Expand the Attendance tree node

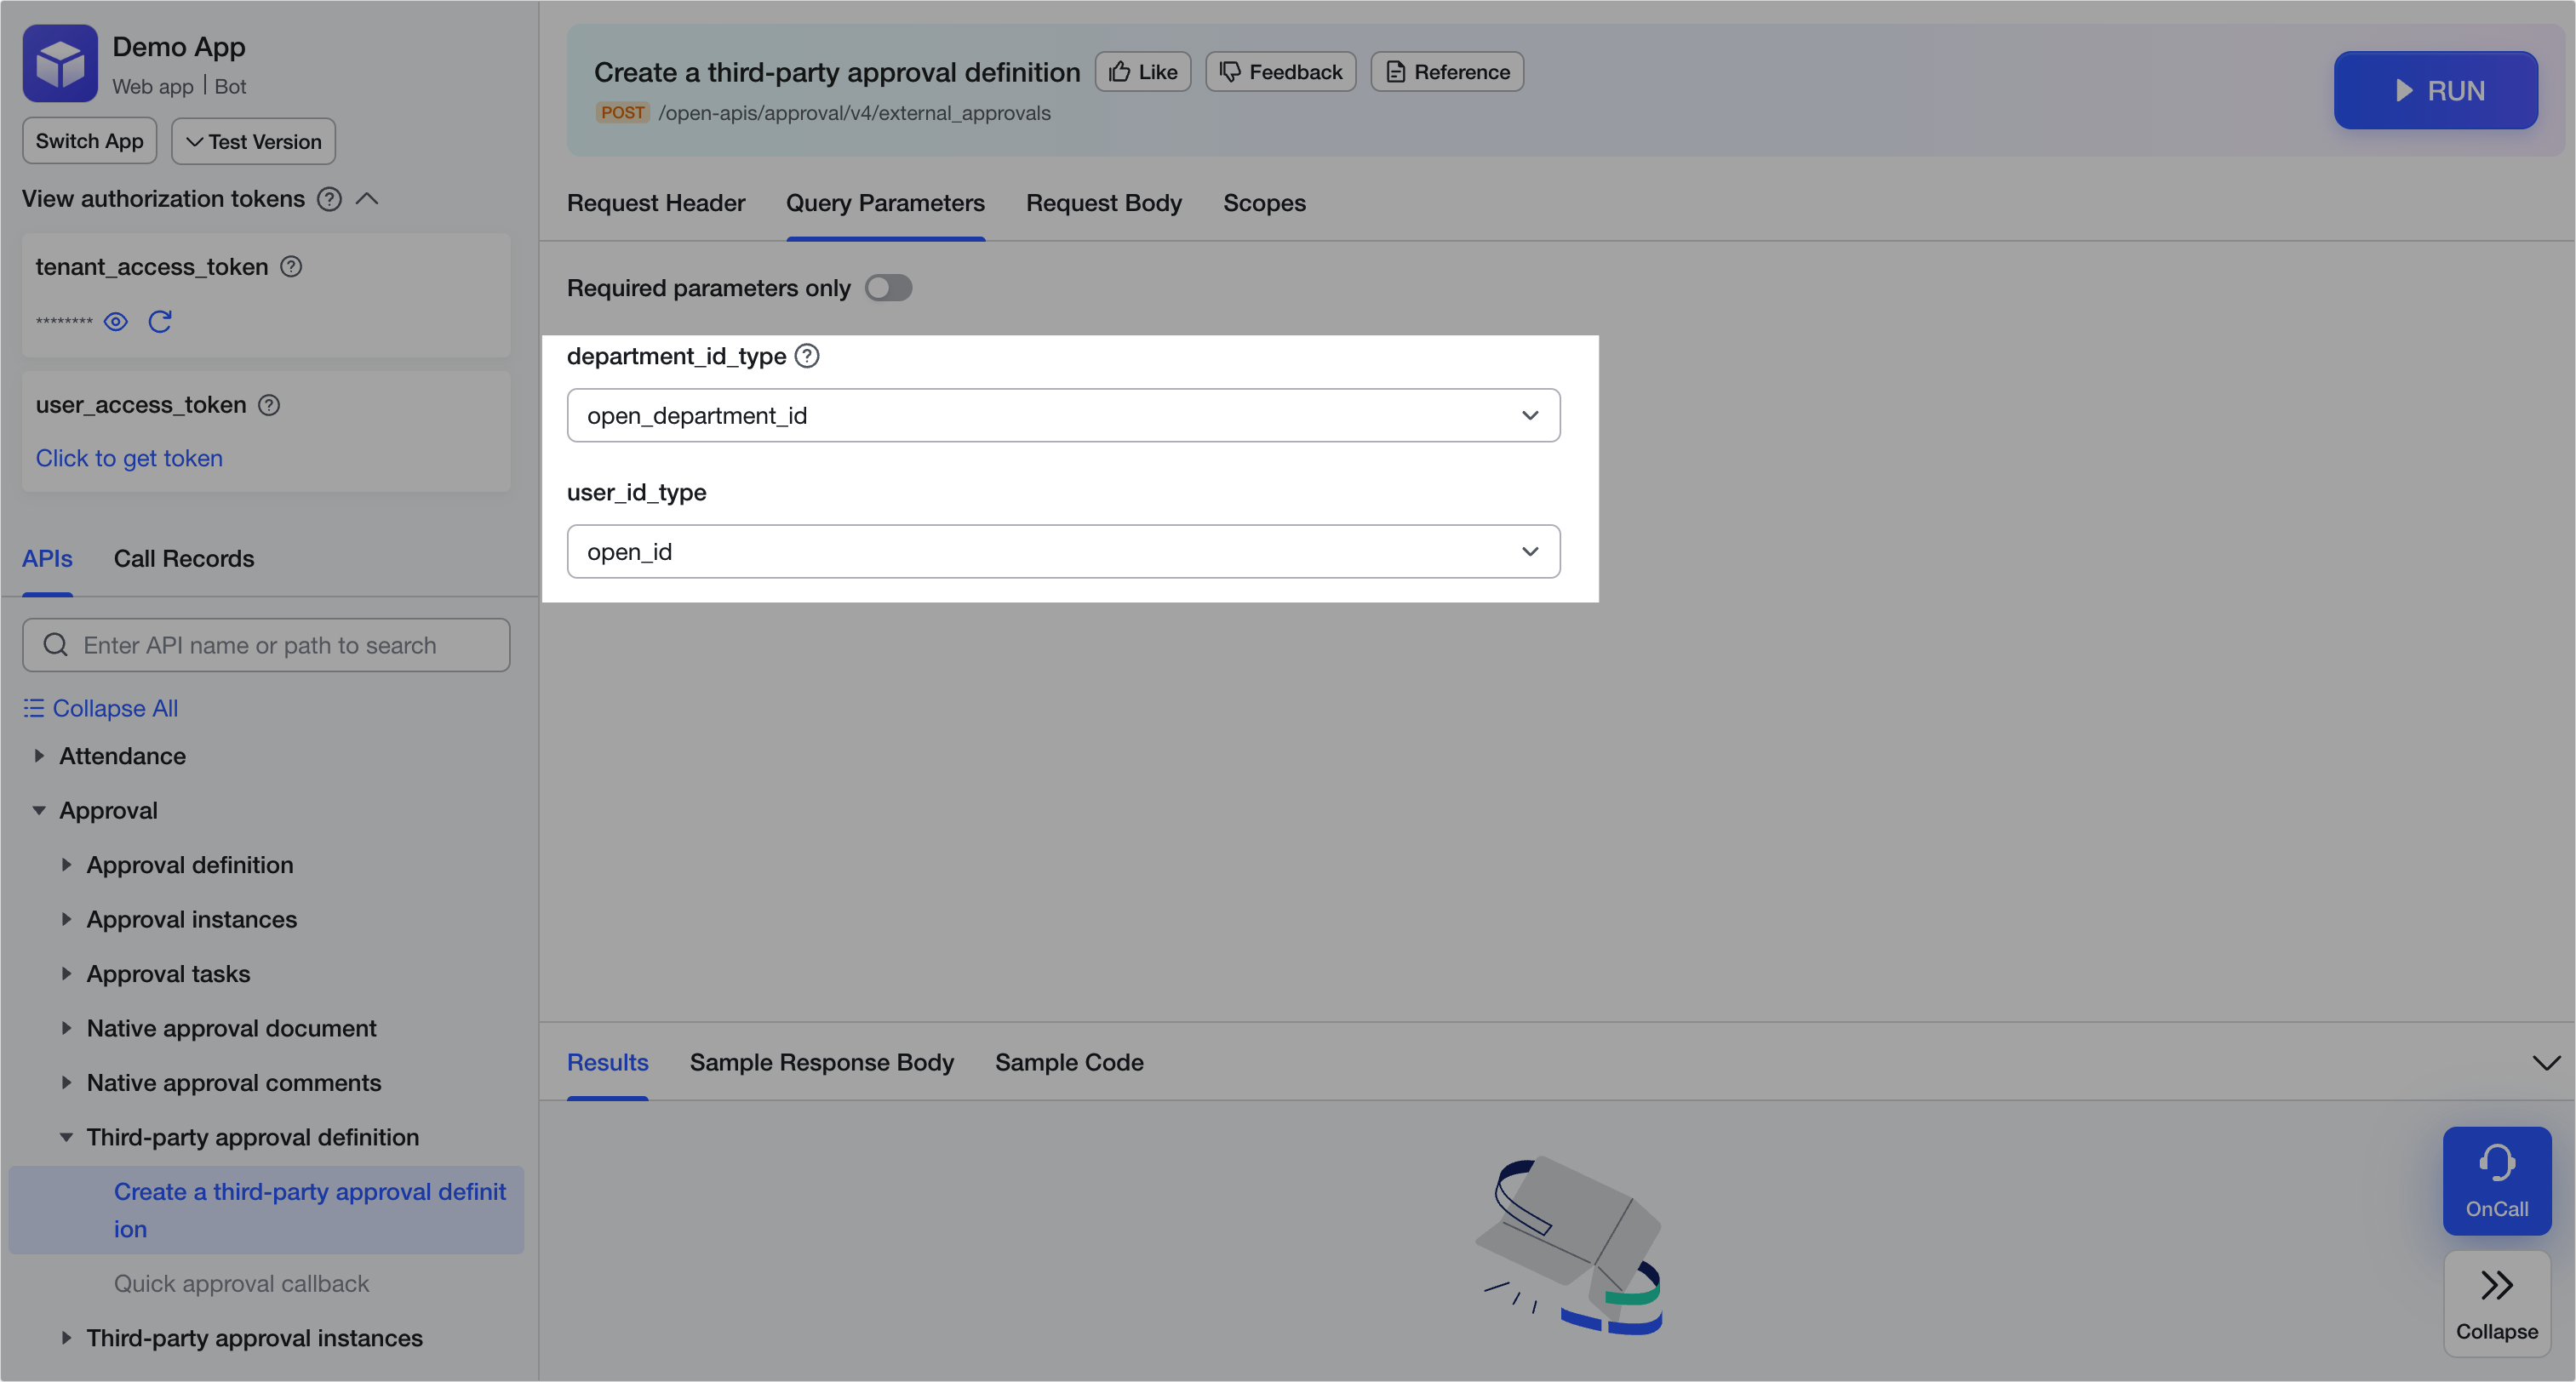click(x=39, y=756)
